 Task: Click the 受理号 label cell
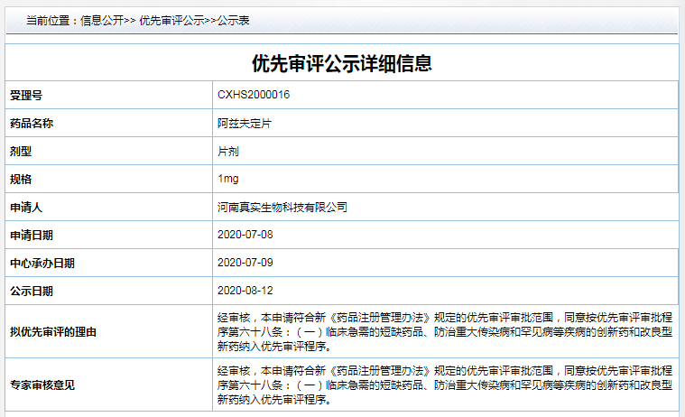109,95
